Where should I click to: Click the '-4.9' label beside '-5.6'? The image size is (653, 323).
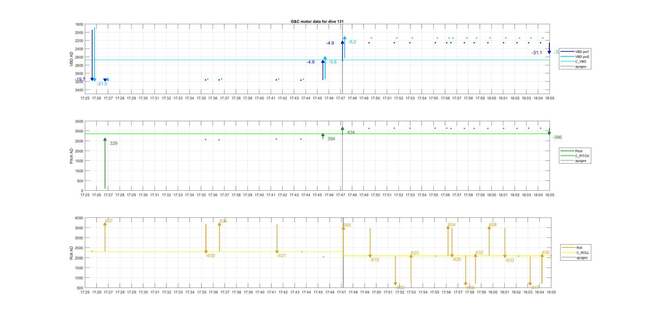(x=311, y=62)
